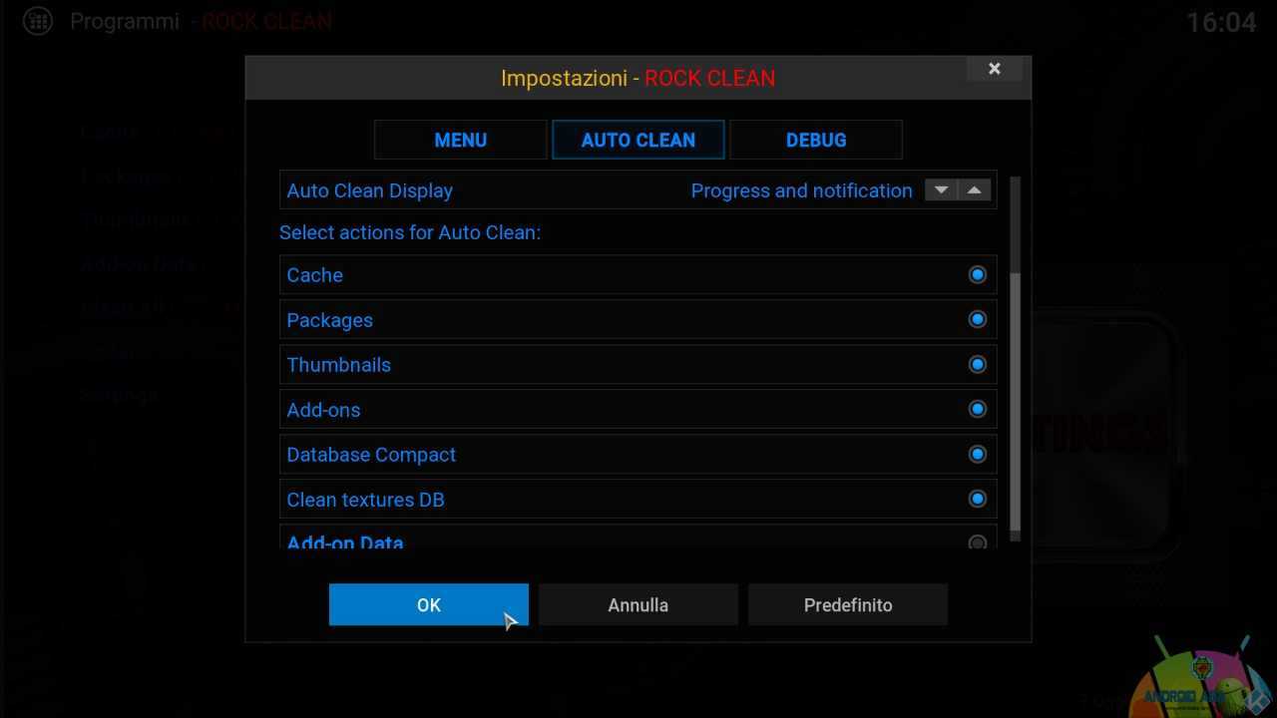
Task: Click the Packages row label
Action: click(329, 320)
